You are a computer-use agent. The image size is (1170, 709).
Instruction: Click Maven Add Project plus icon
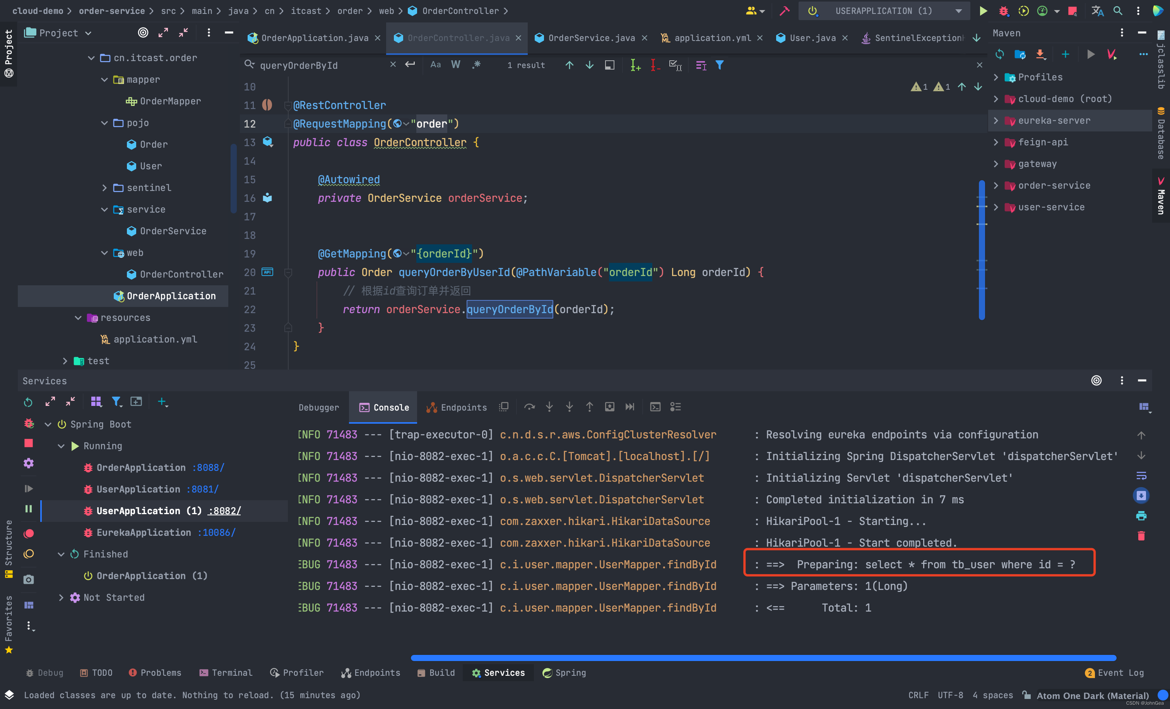[1065, 55]
